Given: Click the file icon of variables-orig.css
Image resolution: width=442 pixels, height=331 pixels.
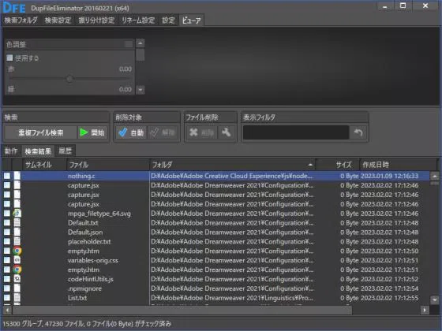Looking at the screenshot, I should point(17,260).
